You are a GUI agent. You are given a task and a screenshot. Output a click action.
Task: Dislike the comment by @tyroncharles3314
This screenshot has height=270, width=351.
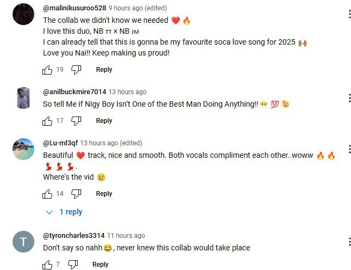pos(73,265)
